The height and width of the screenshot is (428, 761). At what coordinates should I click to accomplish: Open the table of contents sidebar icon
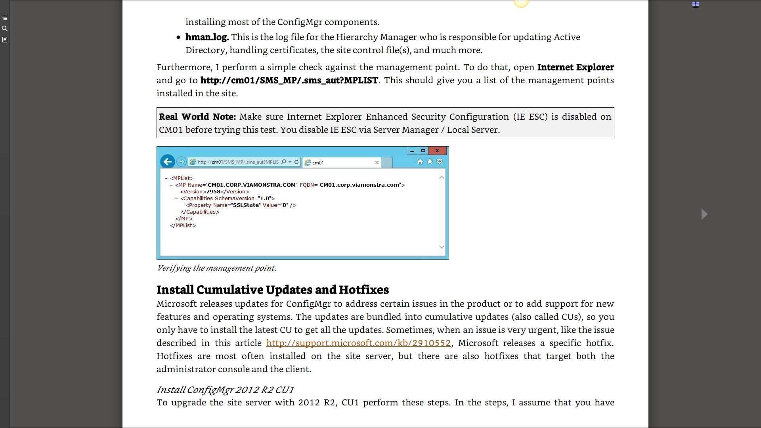(5, 17)
